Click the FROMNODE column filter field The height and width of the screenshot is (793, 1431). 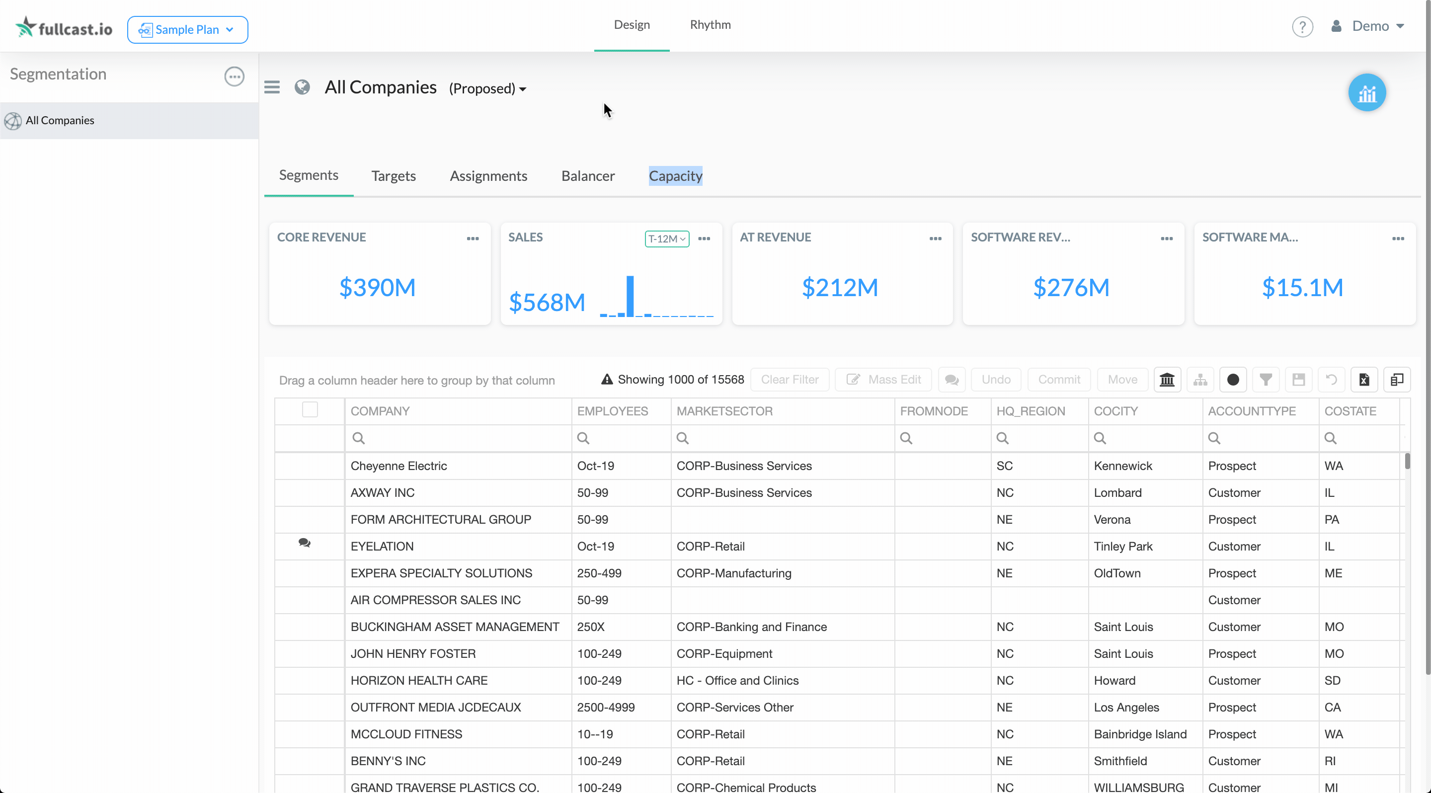(943, 438)
